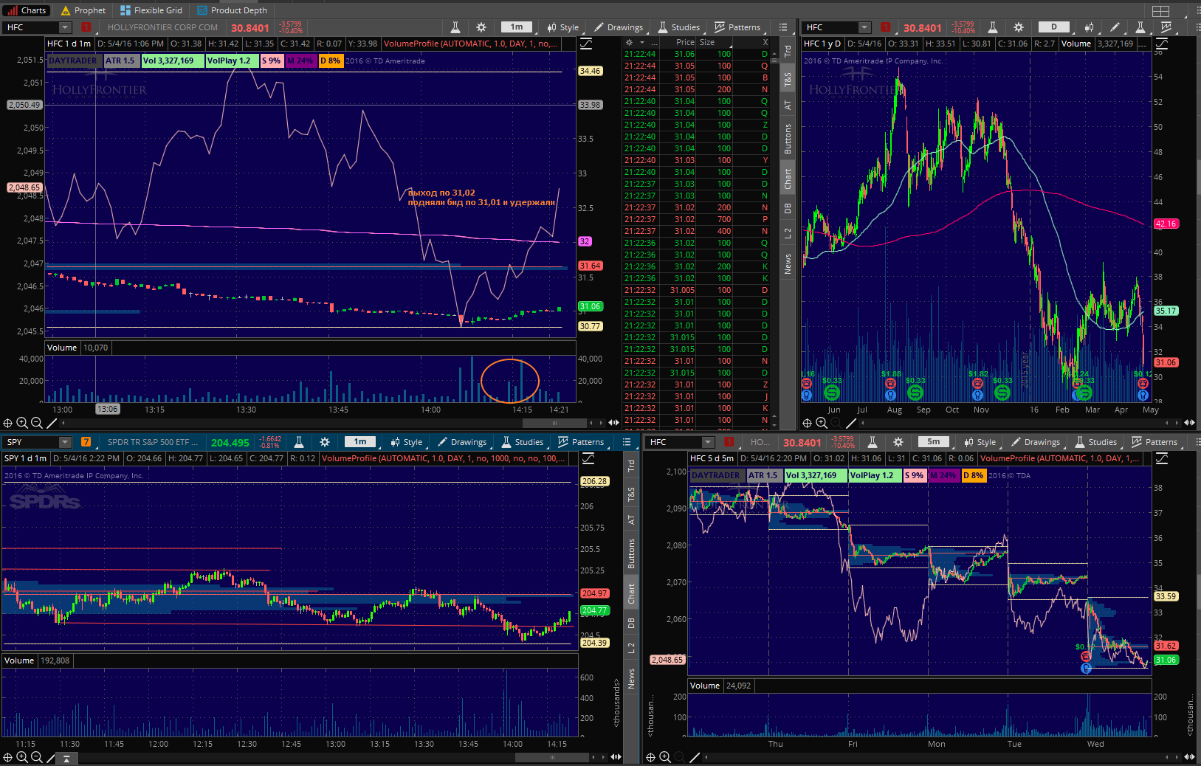Open D timeframe dropdown on HFC daily chart
This screenshot has height=766, width=1201.
1054,27
